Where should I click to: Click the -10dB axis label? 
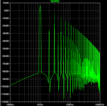[x=5, y=18]
